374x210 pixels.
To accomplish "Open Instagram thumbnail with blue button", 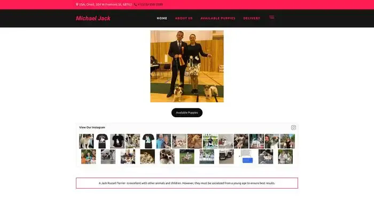I will pyautogui.click(x=246, y=157).
